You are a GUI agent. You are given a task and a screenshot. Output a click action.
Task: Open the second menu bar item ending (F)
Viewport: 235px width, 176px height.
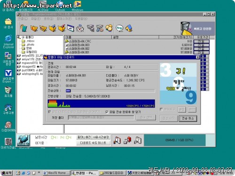pyautogui.click(x=36, y=19)
